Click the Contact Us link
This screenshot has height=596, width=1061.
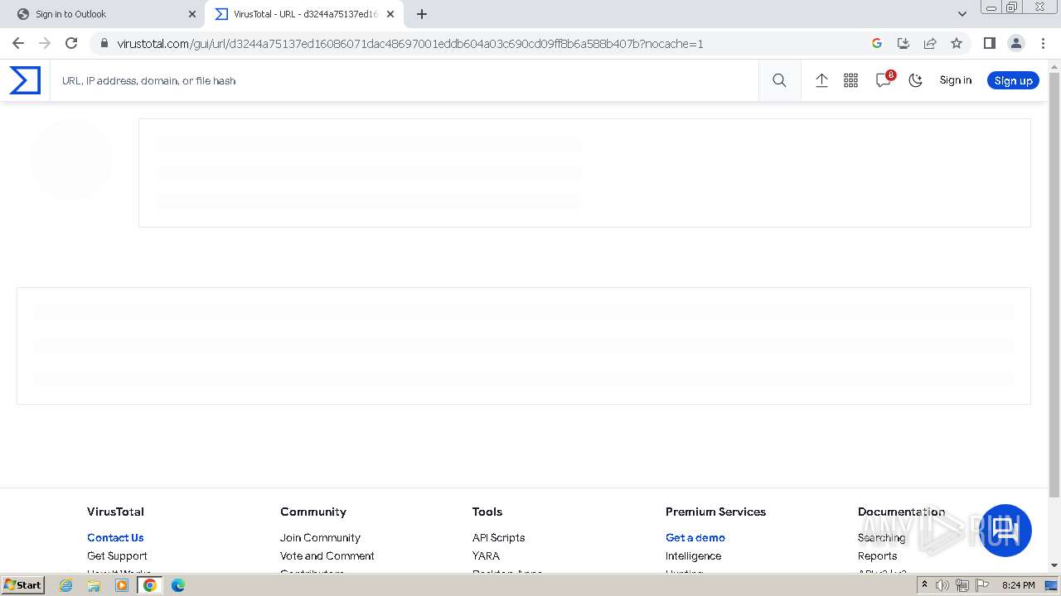coord(115,537)
